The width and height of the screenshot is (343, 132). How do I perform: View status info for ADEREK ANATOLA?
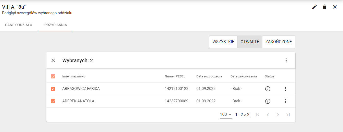click(x=268, y=101)
